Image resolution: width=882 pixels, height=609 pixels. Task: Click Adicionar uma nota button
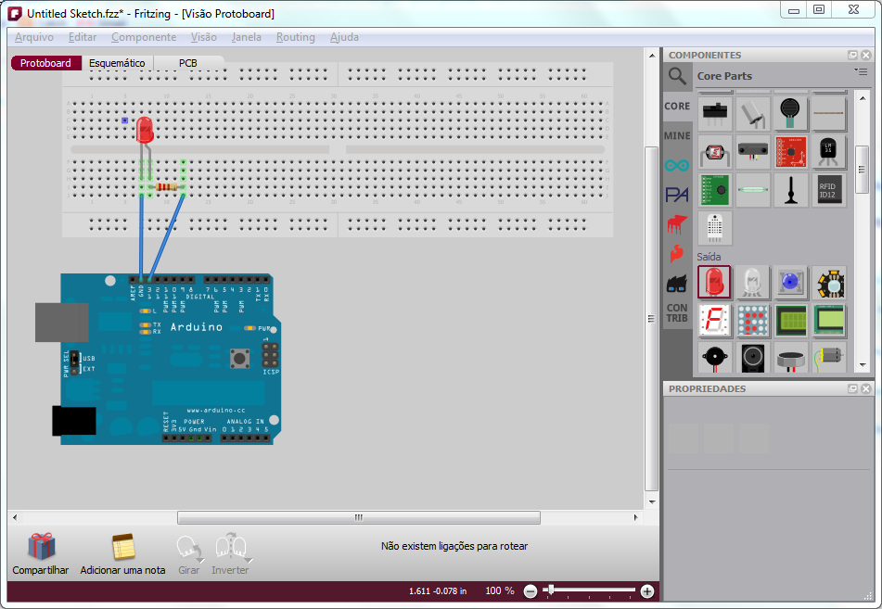(x=122, y=554)
